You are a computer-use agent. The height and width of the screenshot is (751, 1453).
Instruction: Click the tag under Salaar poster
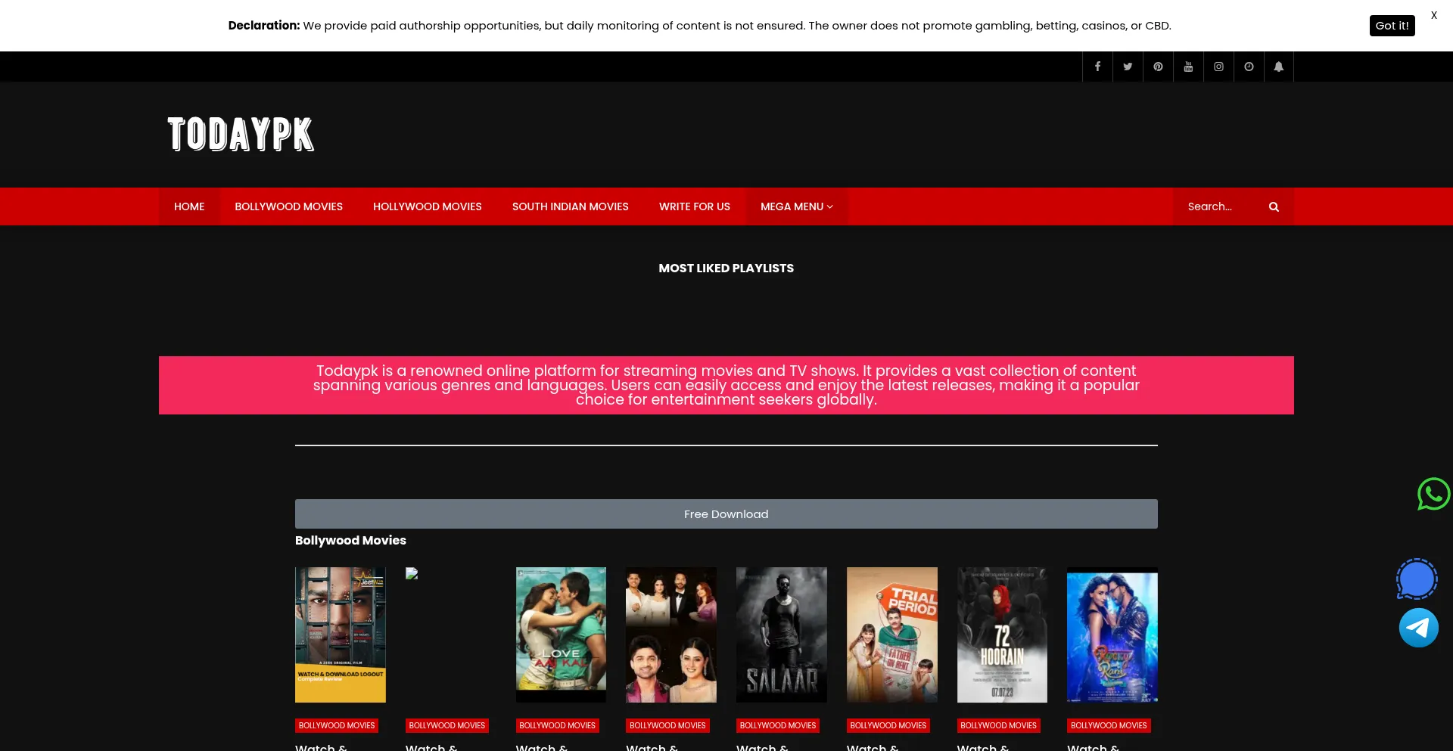tap(778, 725)
